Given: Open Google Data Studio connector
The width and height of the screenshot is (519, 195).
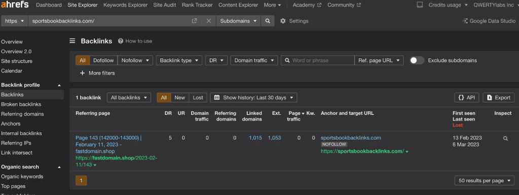Looking at the screenshot, I should 489,21.
